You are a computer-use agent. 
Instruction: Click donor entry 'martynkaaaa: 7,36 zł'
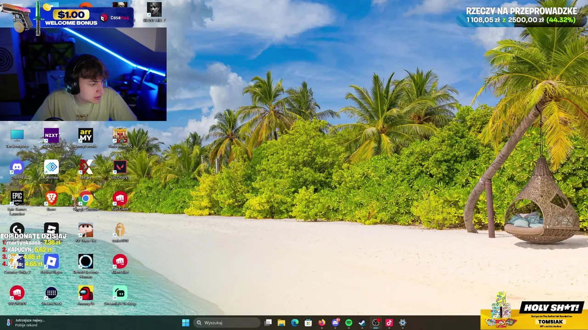click(x=31, y=242)
